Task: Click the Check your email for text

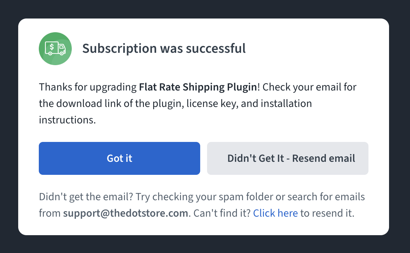Action: [309, 87]
